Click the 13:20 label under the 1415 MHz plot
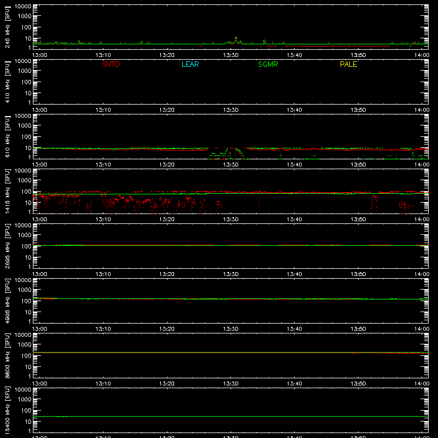The image size is (438, 438). click(x=167, y=220)
